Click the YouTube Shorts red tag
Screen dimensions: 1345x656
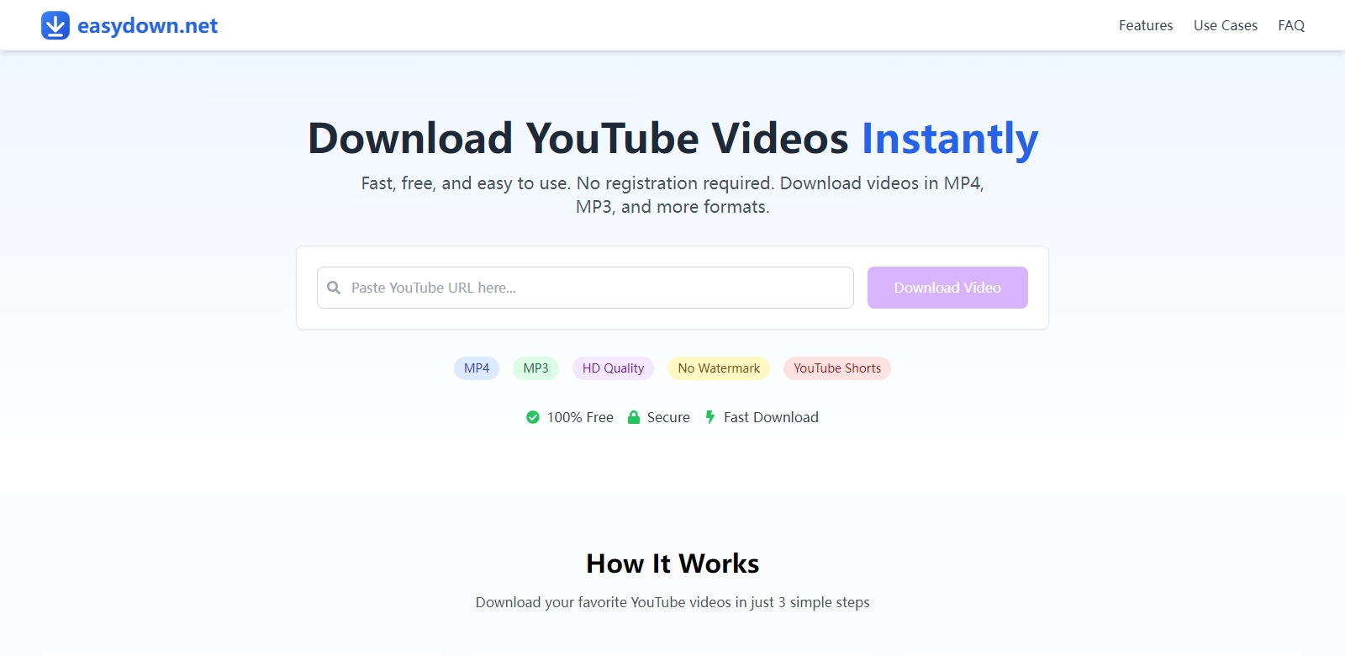tap(836, 368)
